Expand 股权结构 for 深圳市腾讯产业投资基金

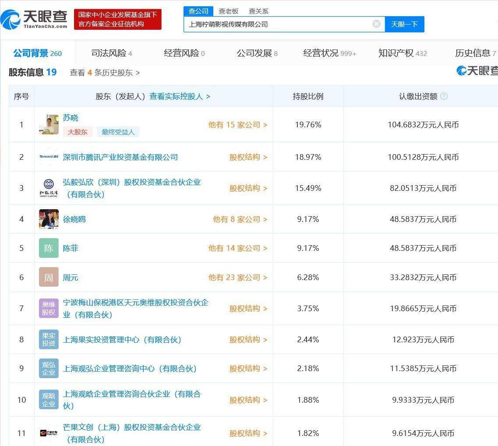pos(248,157)
